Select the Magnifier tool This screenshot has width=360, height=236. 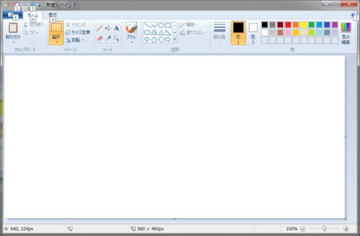(117, 38)
